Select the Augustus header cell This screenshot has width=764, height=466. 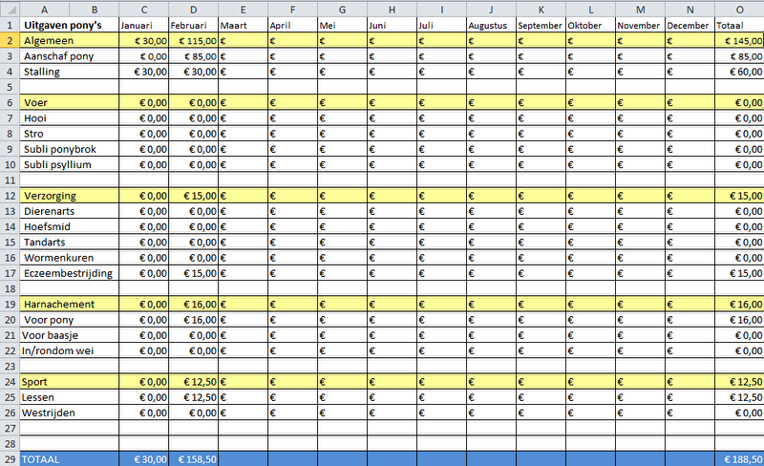[x=491, y=25]
